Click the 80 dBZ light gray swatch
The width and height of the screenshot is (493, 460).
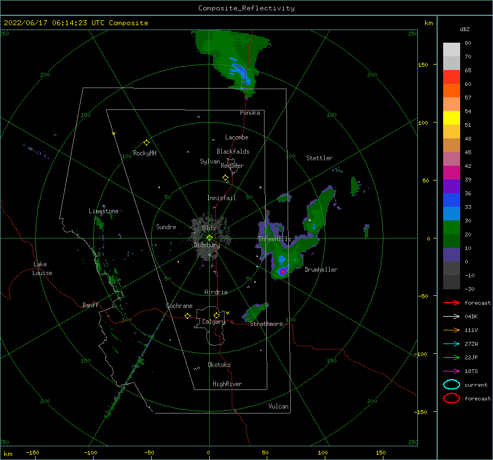click(451, 49)
